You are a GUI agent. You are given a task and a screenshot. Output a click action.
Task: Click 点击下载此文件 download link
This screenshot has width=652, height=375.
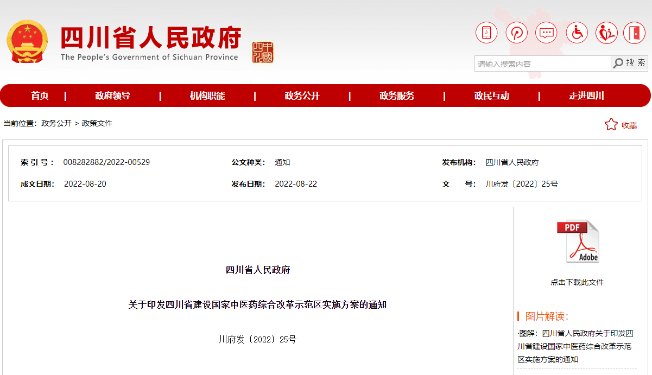(x=577, y=282)
